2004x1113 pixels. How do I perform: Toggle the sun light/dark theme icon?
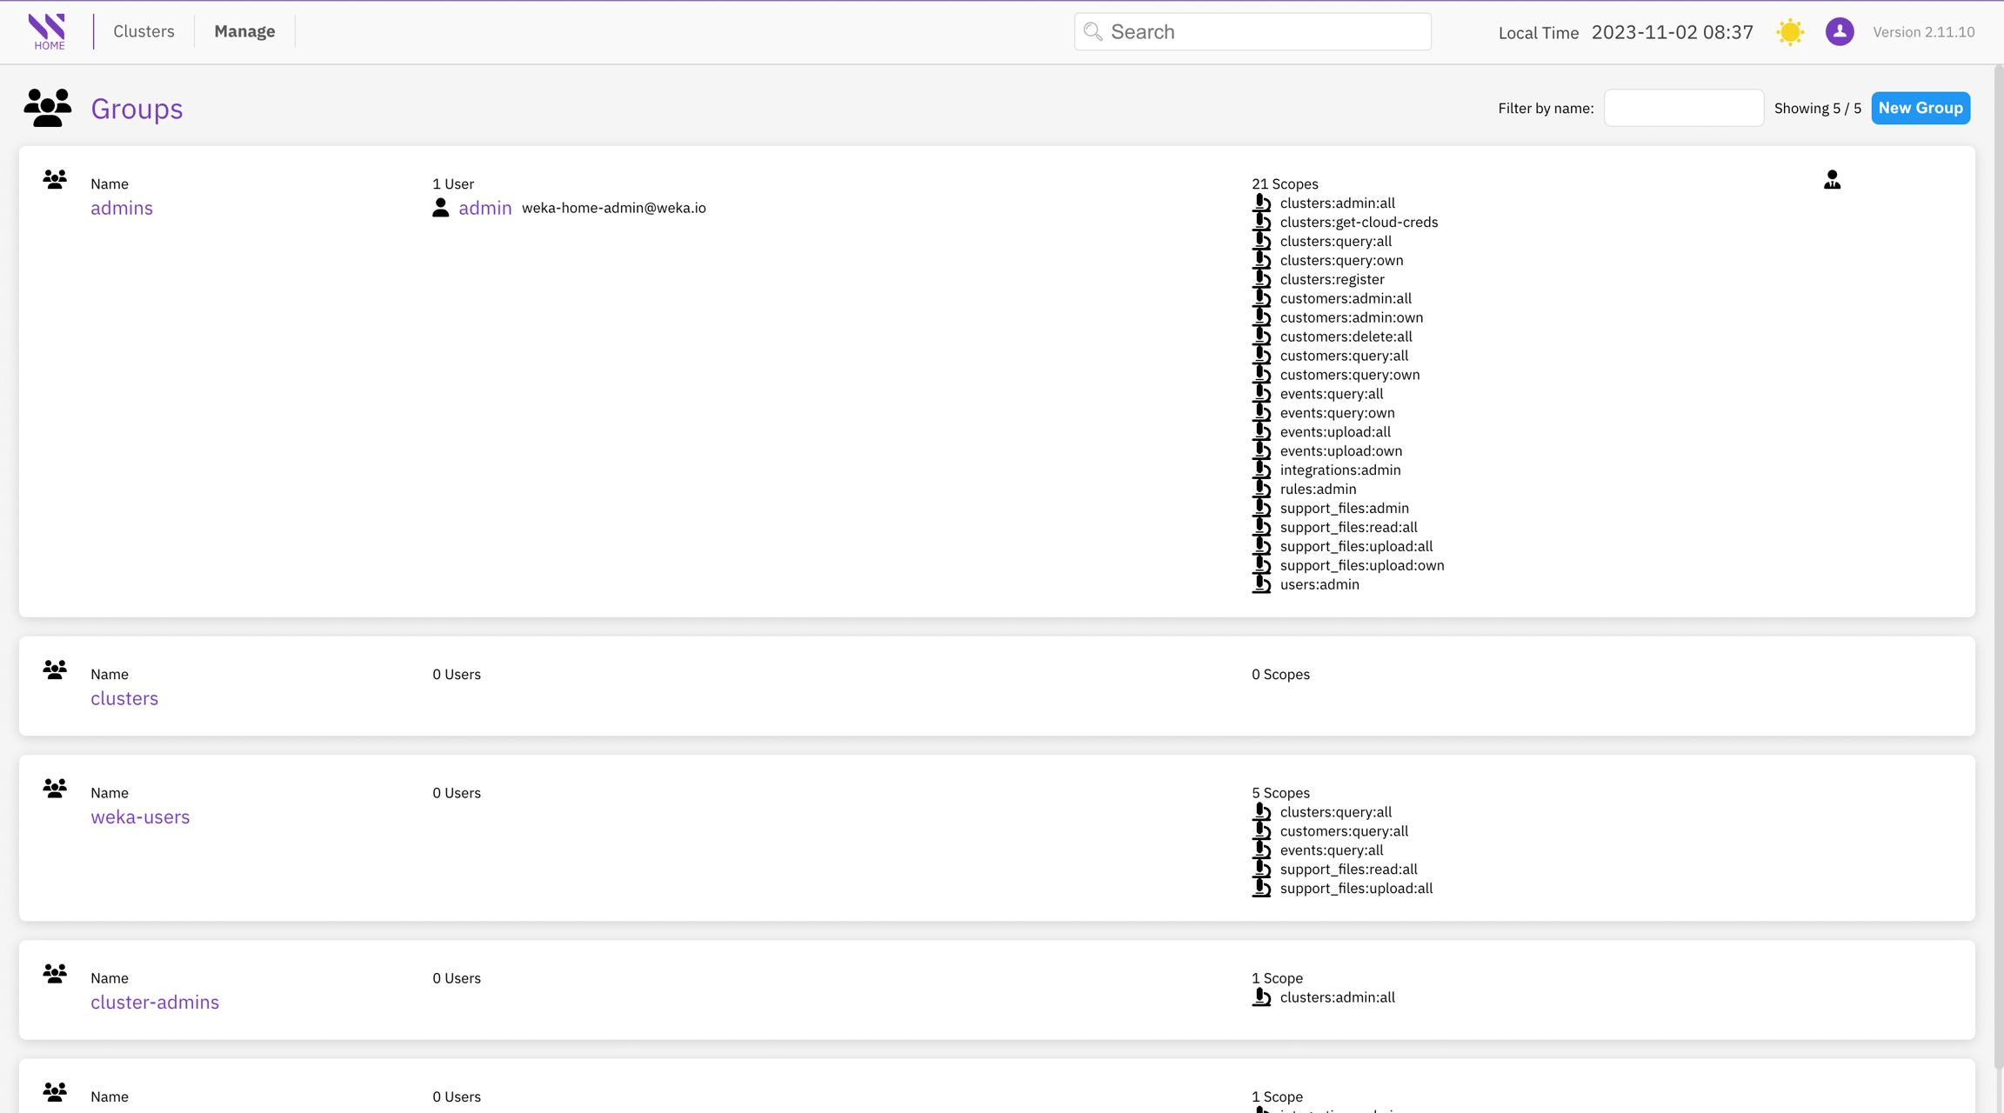1789,32
